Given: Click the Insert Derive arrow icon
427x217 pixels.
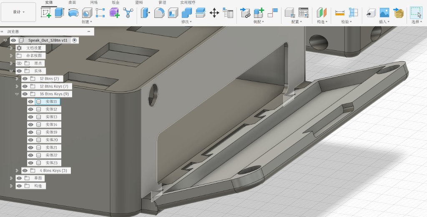Looking at the screenshot, I should coord(371,12).
